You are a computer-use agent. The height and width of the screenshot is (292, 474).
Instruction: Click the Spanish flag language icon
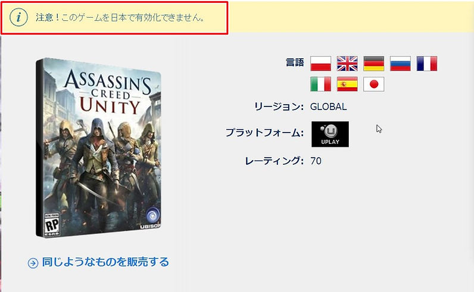(347, 84)
